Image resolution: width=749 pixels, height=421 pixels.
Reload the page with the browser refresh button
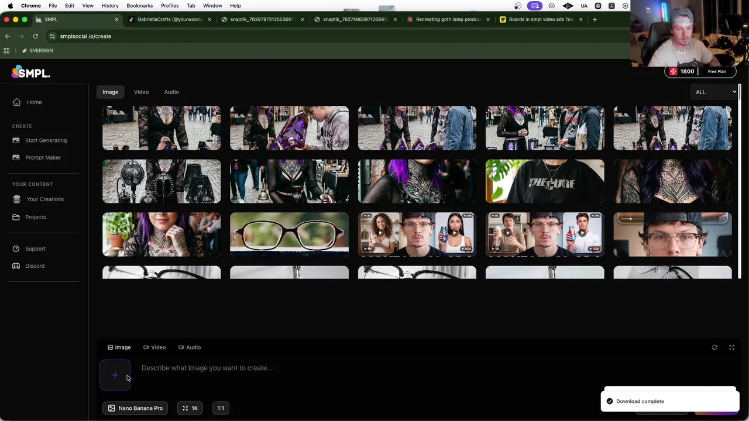point(35,36)
